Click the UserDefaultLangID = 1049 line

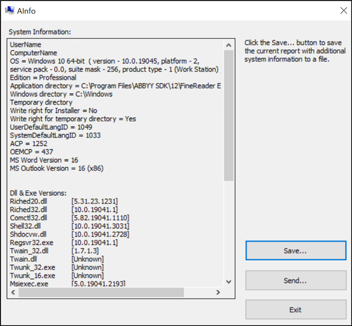coord(51,127)
